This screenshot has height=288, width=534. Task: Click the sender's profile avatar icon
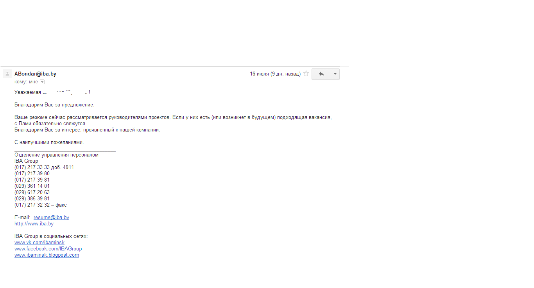pyautogui.click(x=7, y=74)
